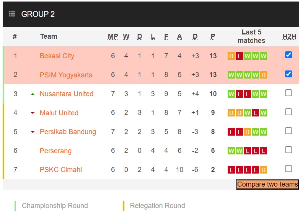Sort table by P points header
Screen dimensions: 300x213
click(213, 37)
